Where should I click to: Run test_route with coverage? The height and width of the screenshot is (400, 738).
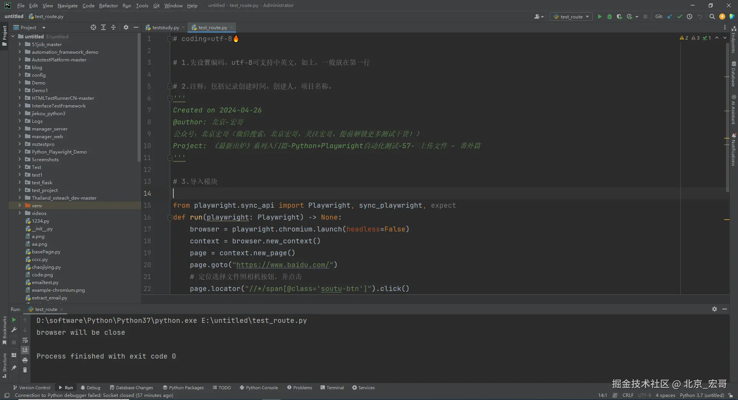[x=619, y=17]
